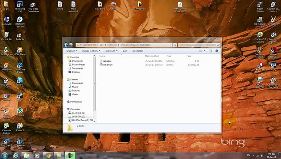This screenshot has height=159, width=281.
Task: Open Hitman Absolution desktop shortcut
Action: click(x=273, y=52)
